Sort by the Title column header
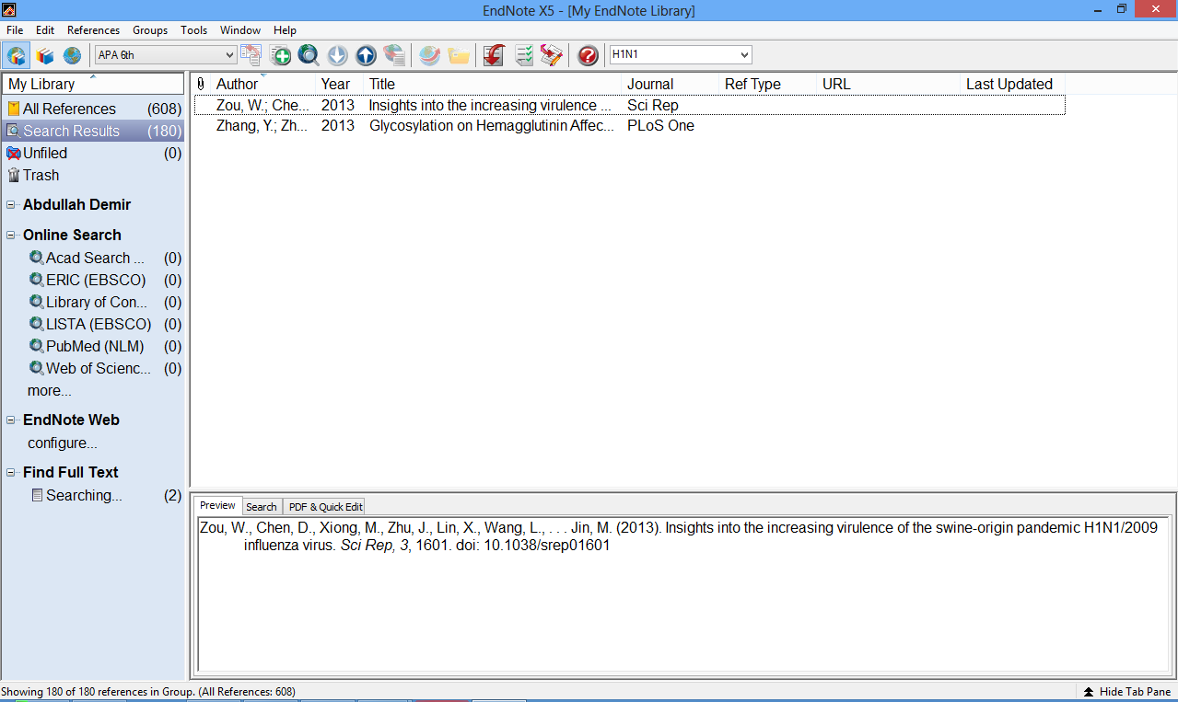This screenshot has width=1178, height=702. click(493, 84)
